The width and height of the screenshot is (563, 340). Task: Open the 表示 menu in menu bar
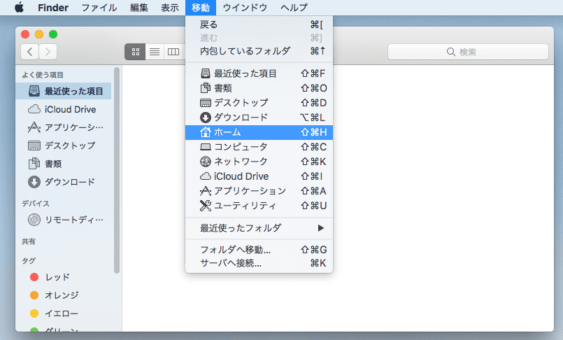click(x=170, y=8)
